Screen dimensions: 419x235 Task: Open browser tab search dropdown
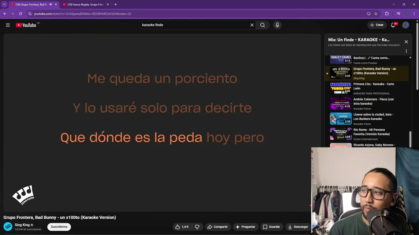coord(4,5)
